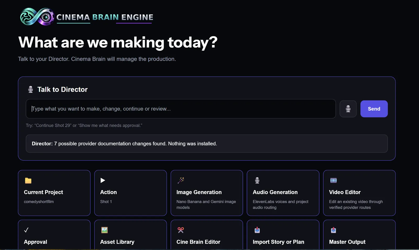The height and width of the screenshot is (250, 419).
Task: Click 'Nano Banana and Gemini image models' text
Action: tap(206, 204)
